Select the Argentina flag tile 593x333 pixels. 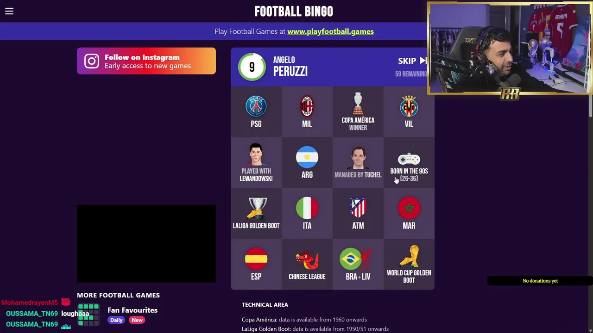307,163
